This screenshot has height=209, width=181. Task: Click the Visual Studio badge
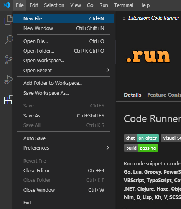171,138
